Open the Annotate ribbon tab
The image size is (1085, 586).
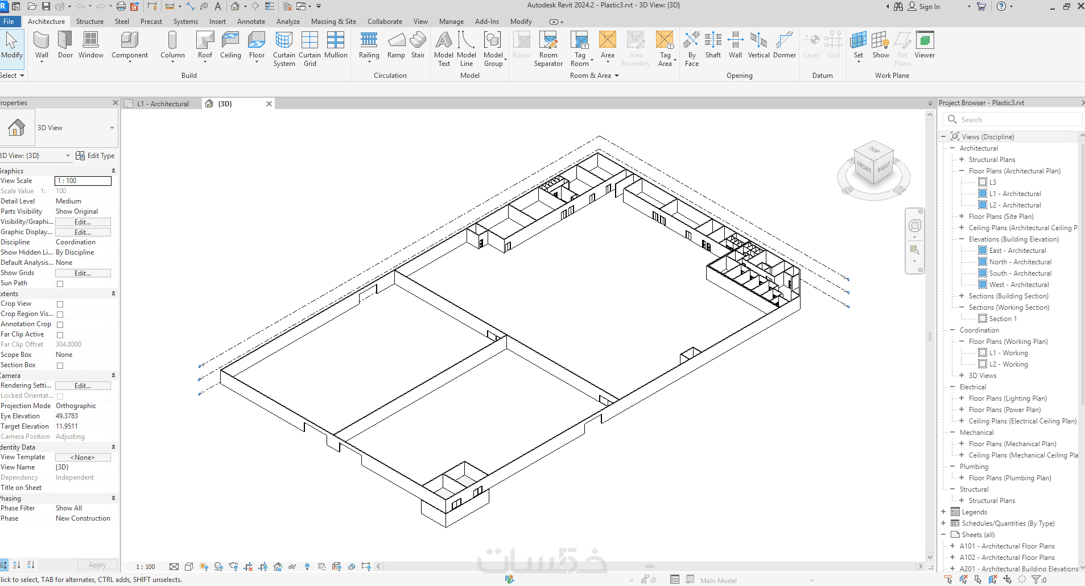click(251, 22)
